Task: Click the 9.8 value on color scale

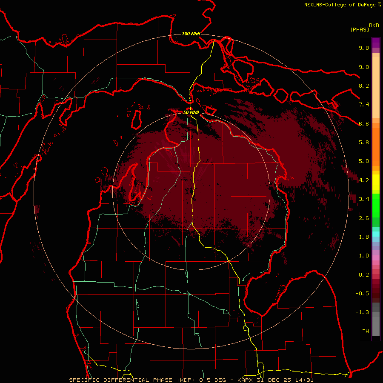Action: (x=364, y=48)
